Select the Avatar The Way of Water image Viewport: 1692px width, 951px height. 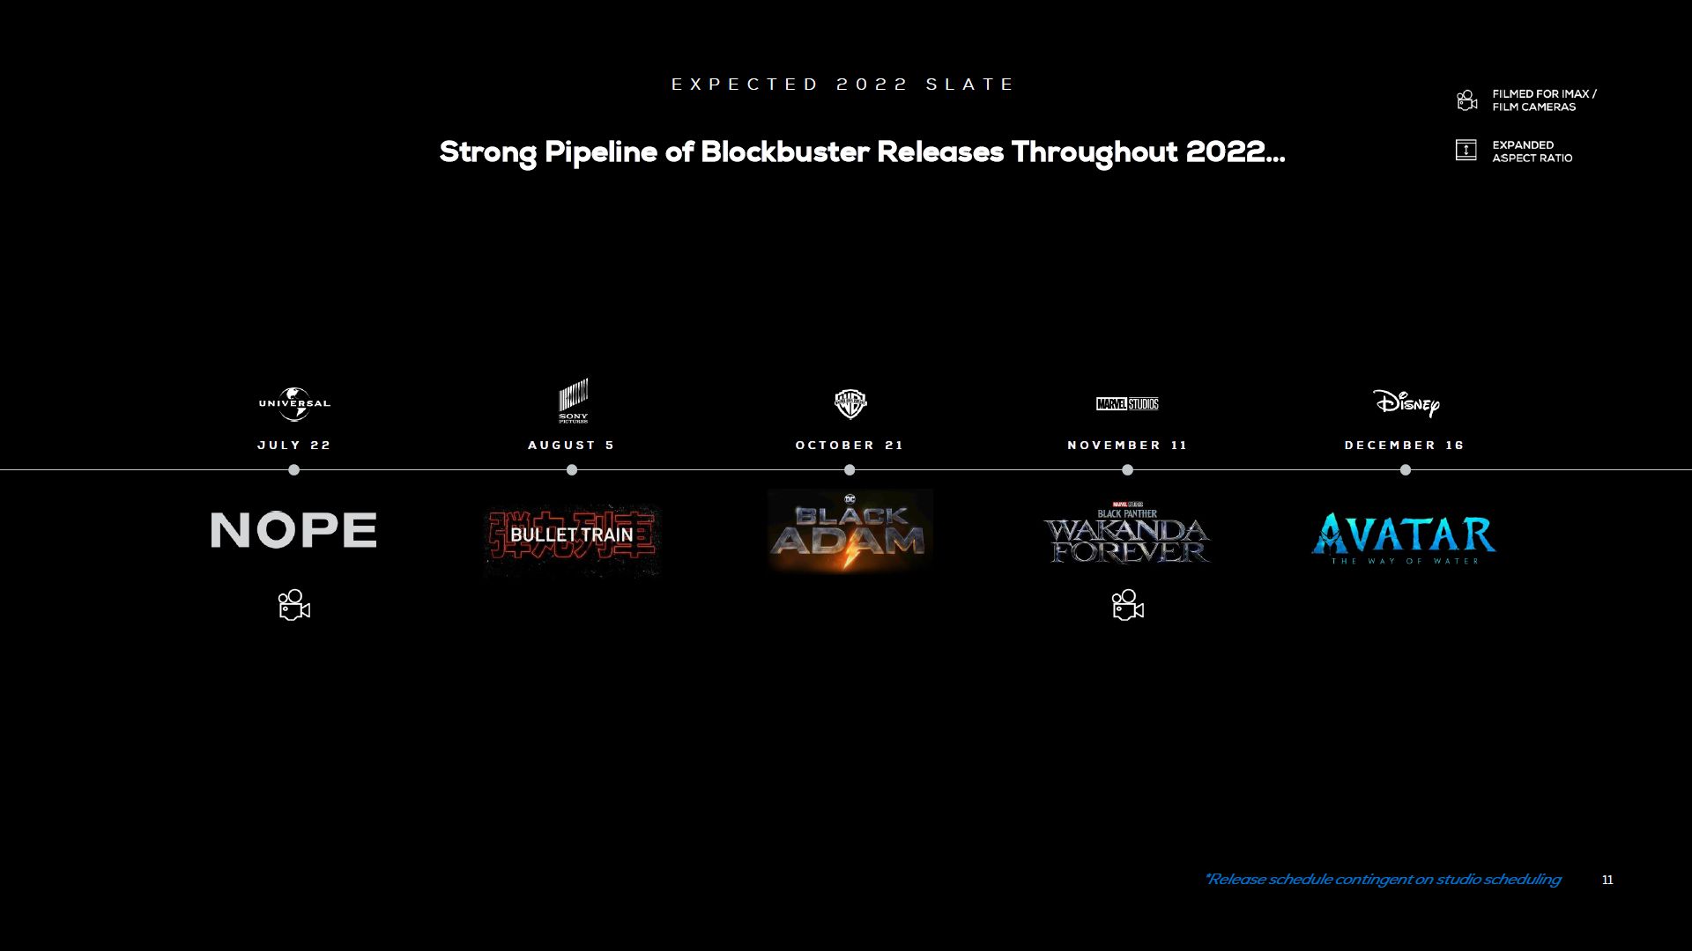coord(1404,538)
